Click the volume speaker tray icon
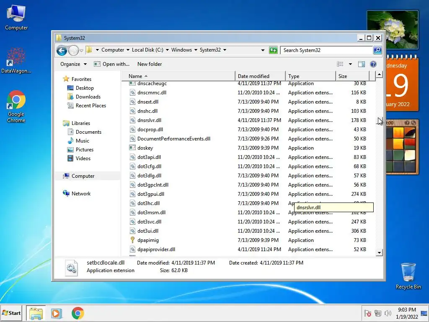The width and height of the screenshot is (429, 322). pyautogui.click(x=388, y=313)
